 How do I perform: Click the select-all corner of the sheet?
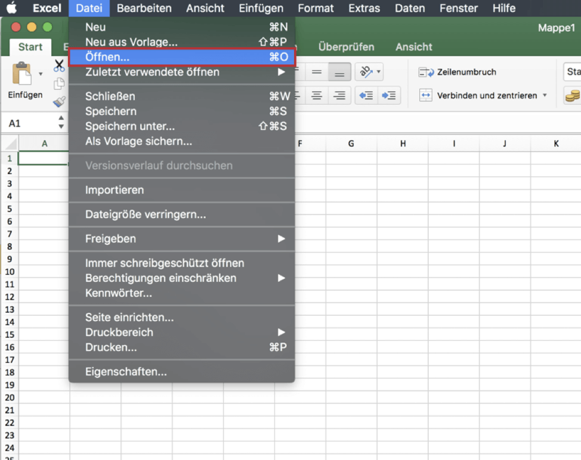[10, 143]
